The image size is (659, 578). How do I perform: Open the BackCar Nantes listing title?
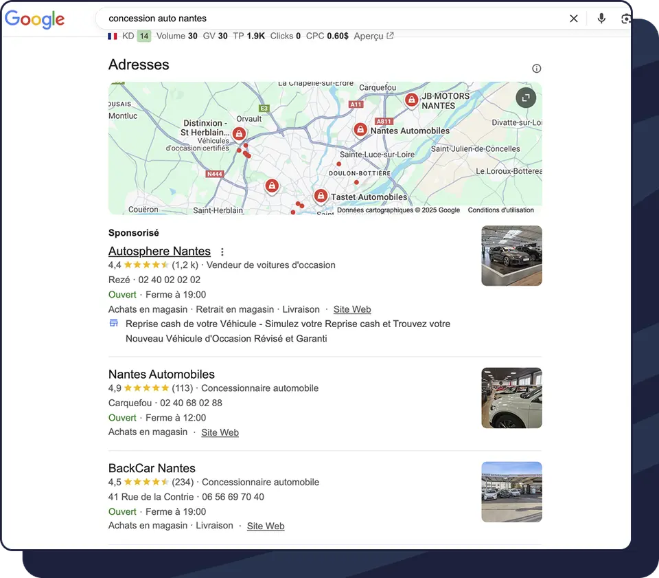152,468
